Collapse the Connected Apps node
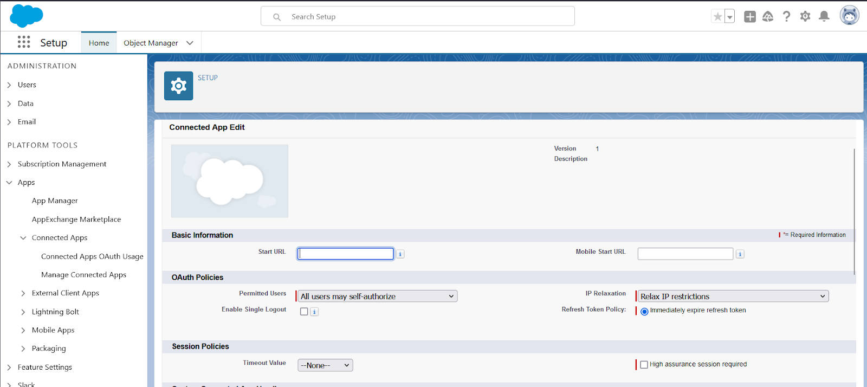867x387 pixels. pyautogui.click(x=23, y=238)
